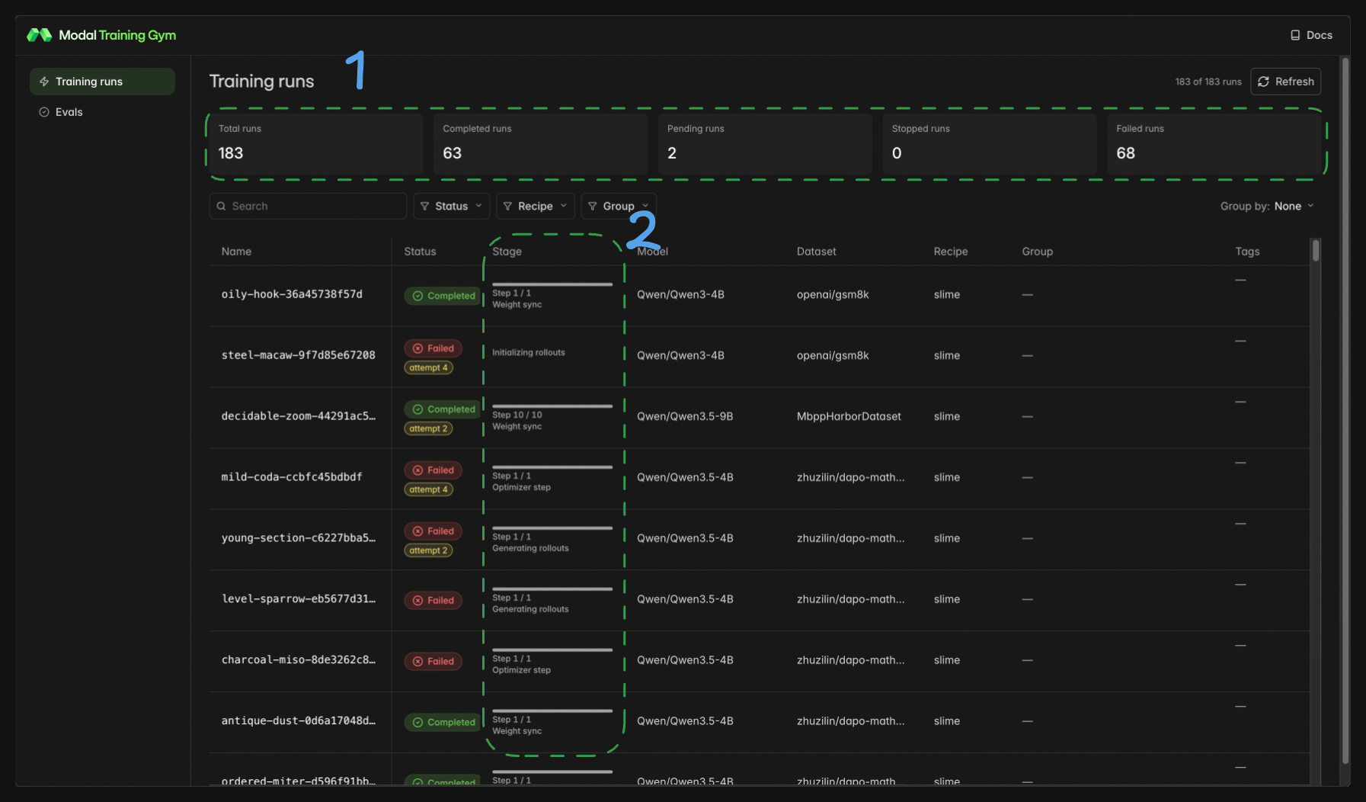Click the Failed badge for charcoal-miso
This screenshot has height=802, width=1366.
click(x=433, y=662)
